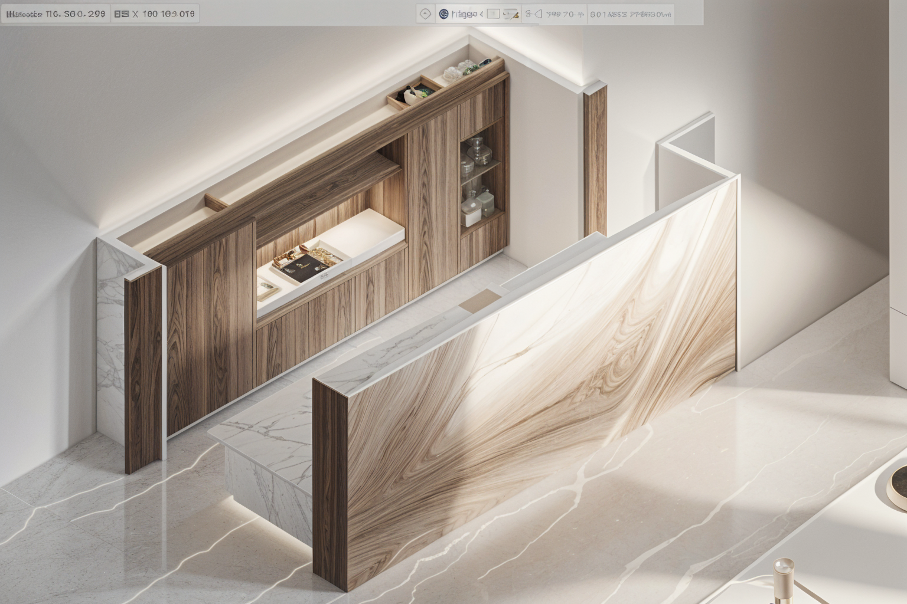Select the round dark dish at the right edge

899,481
